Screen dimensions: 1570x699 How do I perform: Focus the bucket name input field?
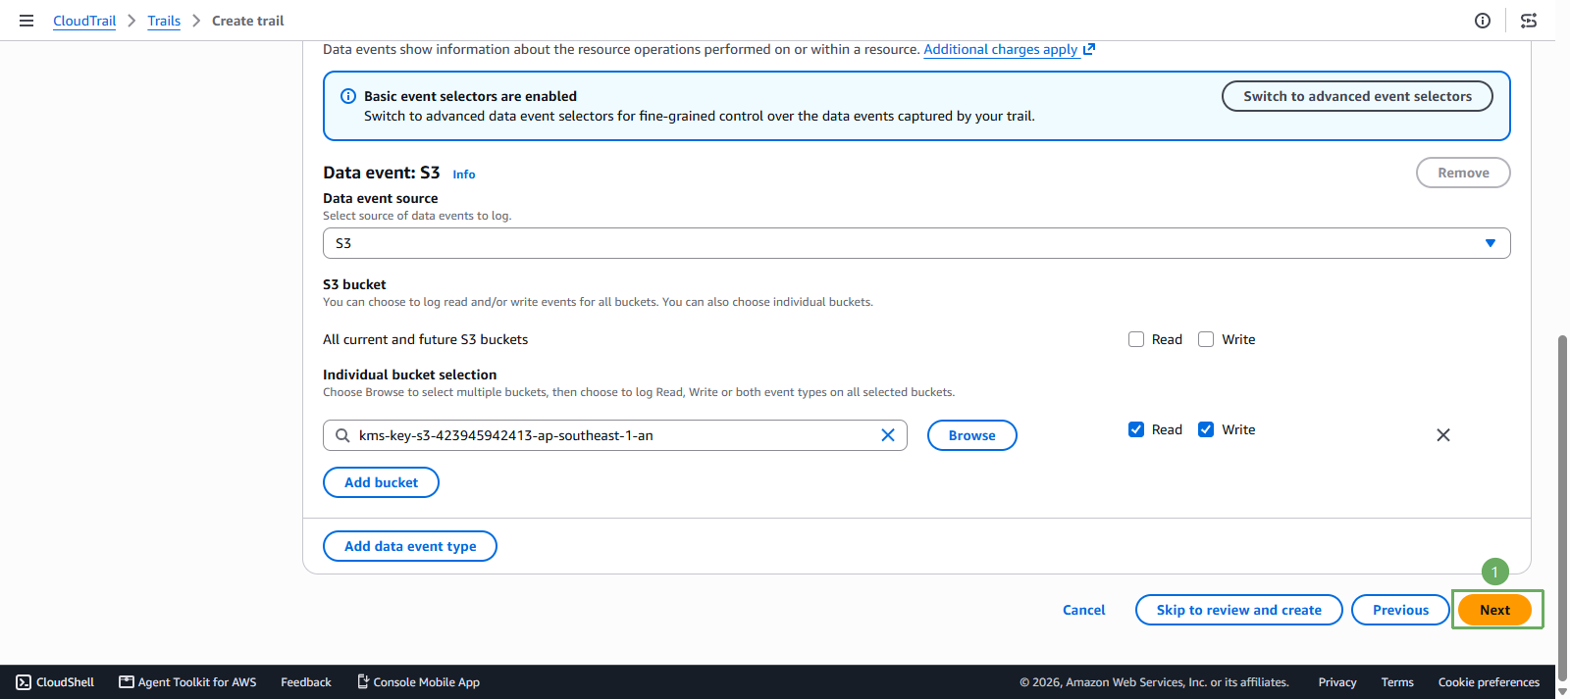coord(615,435)
